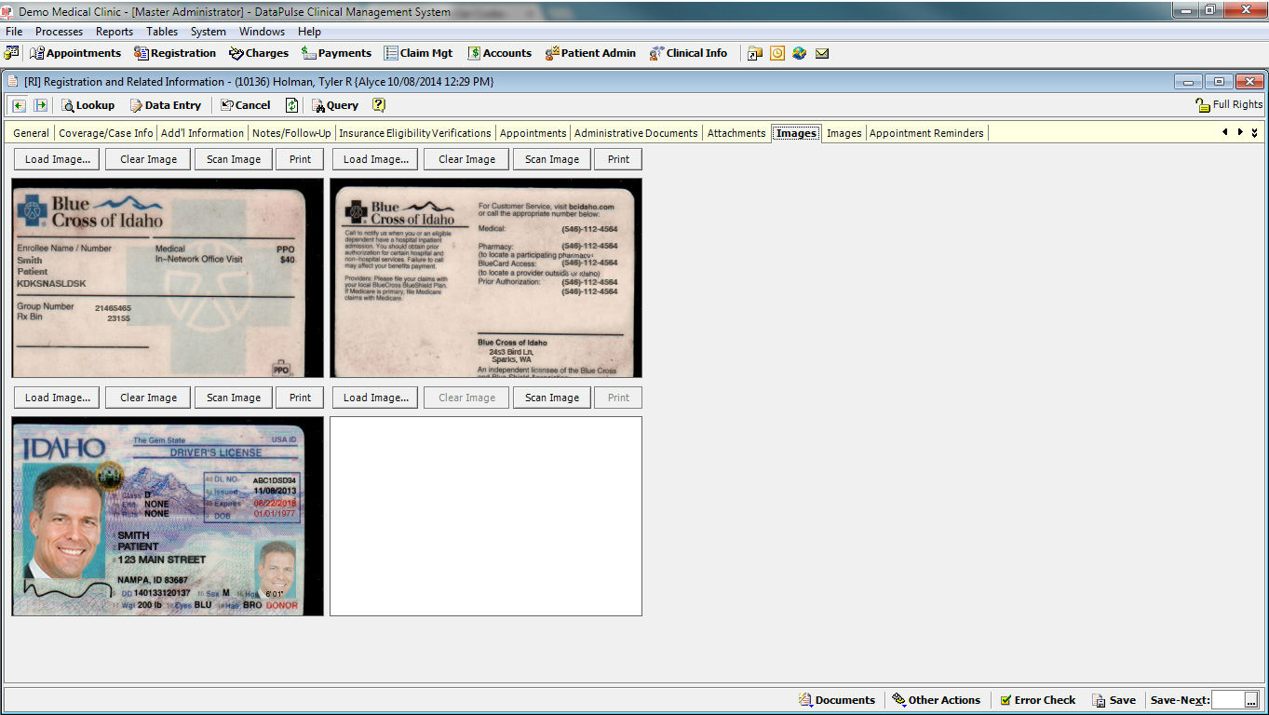Image resolution: width=1269 pixels, height=715 pixels.
Task: Click the refresh icon beside Cancel
Action: tap(291, 105)
